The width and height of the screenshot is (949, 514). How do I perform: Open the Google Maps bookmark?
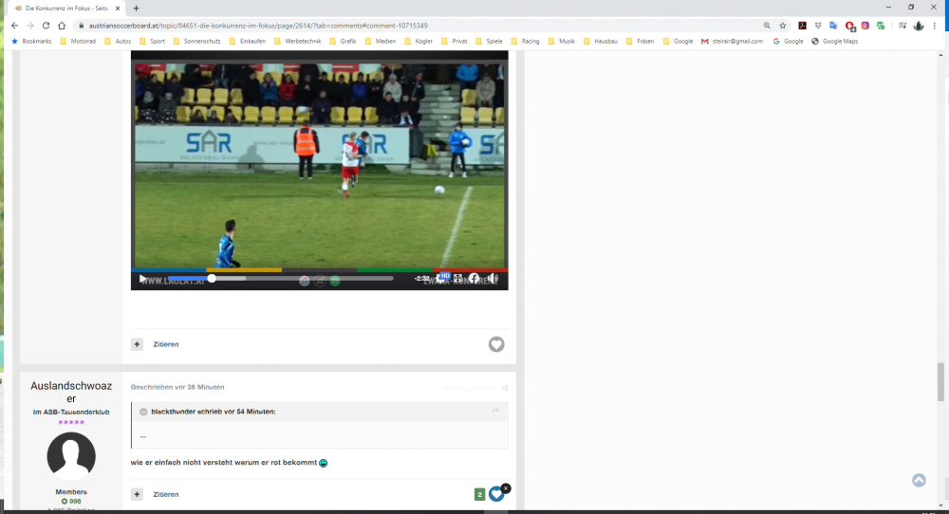(834, 41)
